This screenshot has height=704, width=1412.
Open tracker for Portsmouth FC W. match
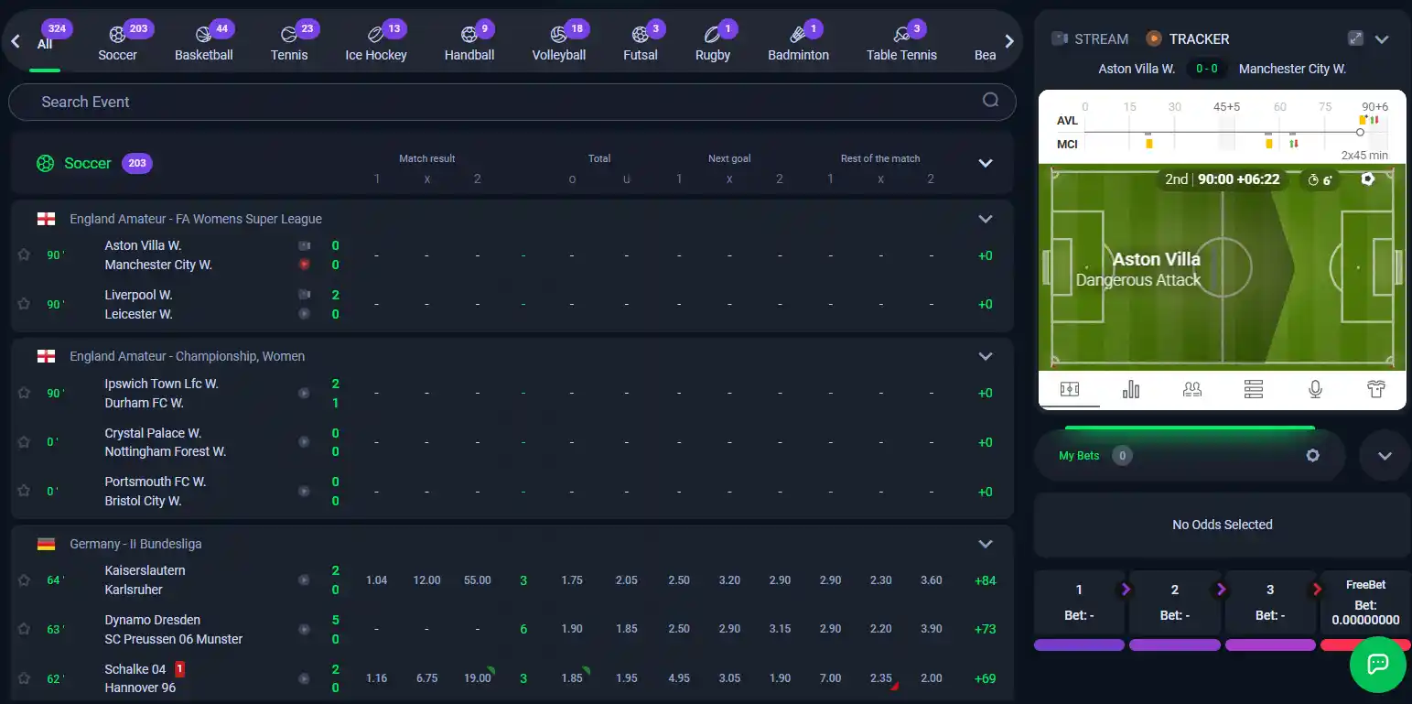[x=304, y=492]
